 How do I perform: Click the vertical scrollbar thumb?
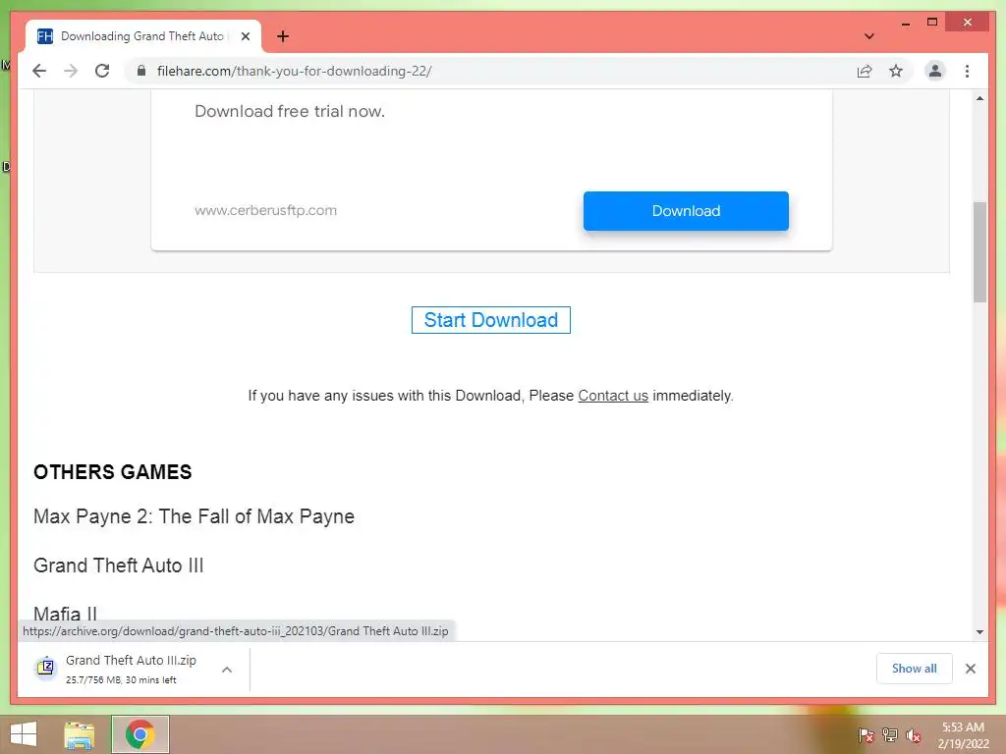pos(979,252)
